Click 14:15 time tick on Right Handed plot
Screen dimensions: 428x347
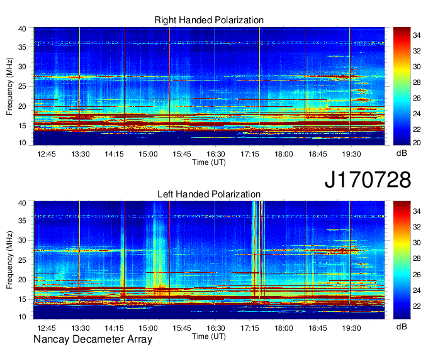click(115, 154)
